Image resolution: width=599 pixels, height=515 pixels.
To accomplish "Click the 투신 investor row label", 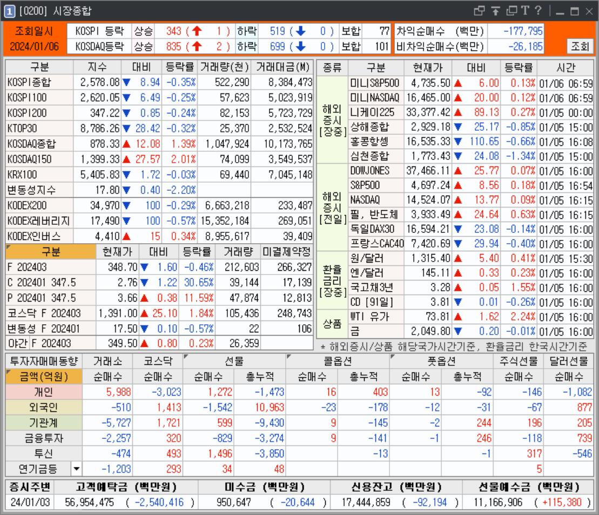I will click(44, 453).
